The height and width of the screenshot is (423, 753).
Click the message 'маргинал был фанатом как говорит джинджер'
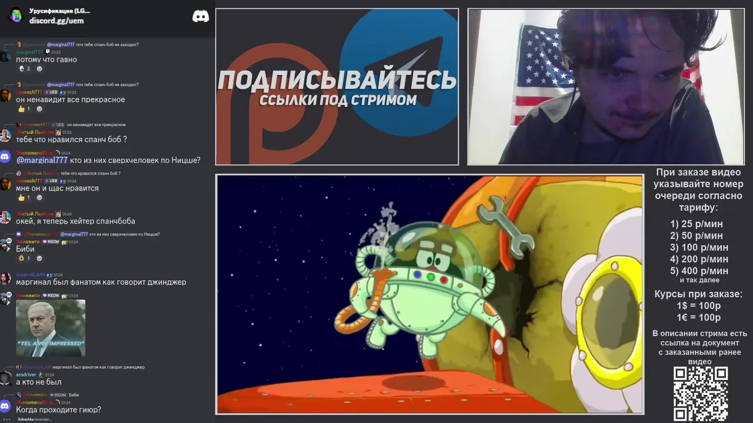pyautogui.click(x=101, y=282)
